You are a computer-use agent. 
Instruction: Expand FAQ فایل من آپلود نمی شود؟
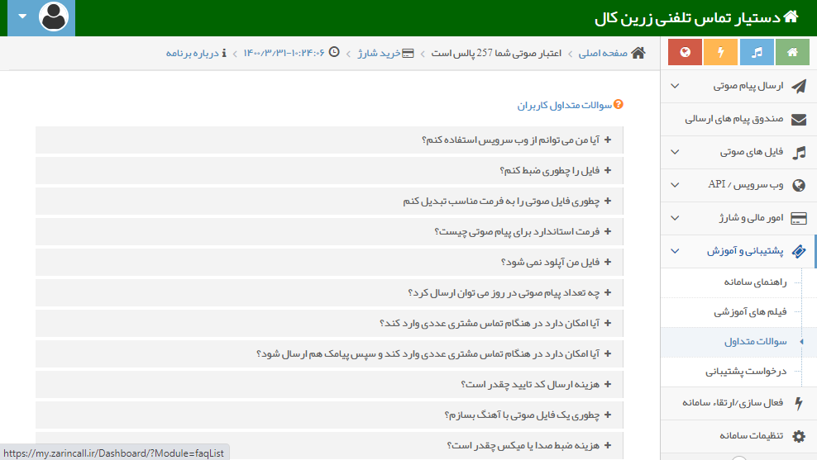[329, 263]
